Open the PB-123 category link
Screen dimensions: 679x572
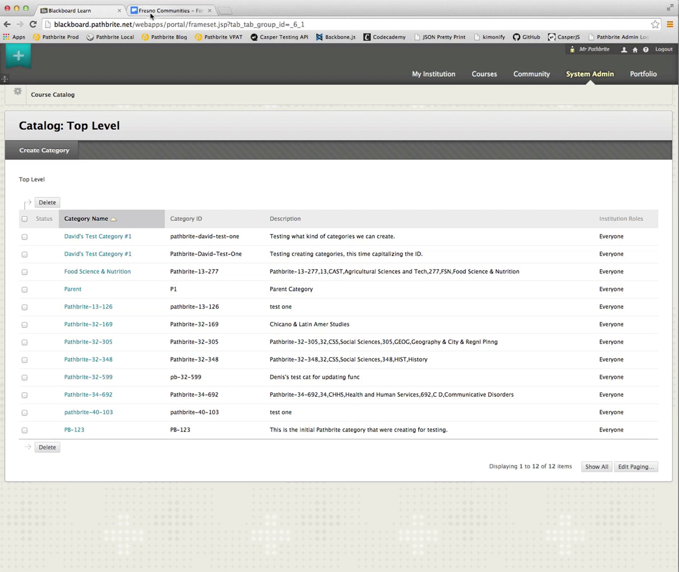(x=74, y=430)
